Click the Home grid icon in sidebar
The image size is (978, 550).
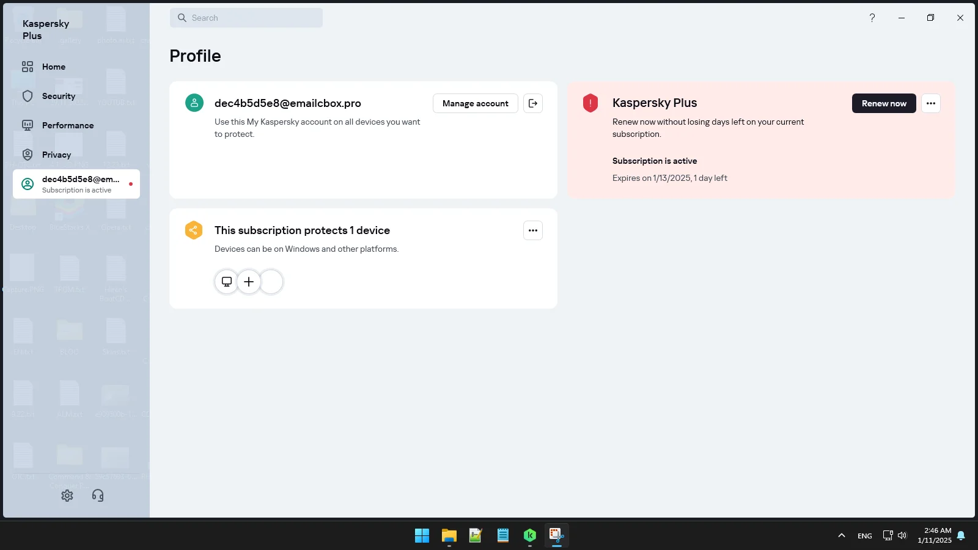28,67
